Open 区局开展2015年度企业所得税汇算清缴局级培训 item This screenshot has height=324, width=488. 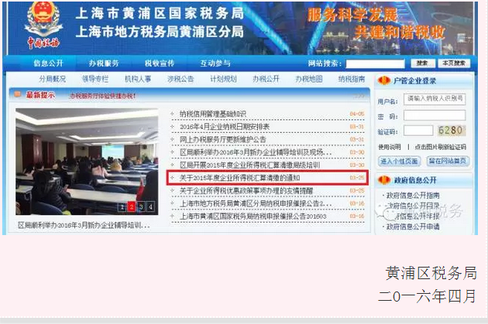(250, 165)
